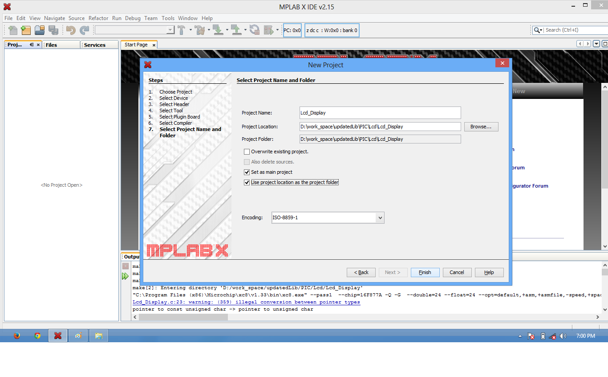The height and width of the screenshot is (377, 608).
Task: Switch to the Files tab
Action: pyautogui.click(x=61, y=45)
